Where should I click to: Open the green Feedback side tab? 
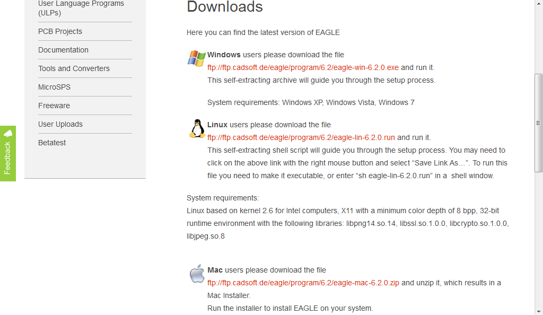click(x=7, y=153)
